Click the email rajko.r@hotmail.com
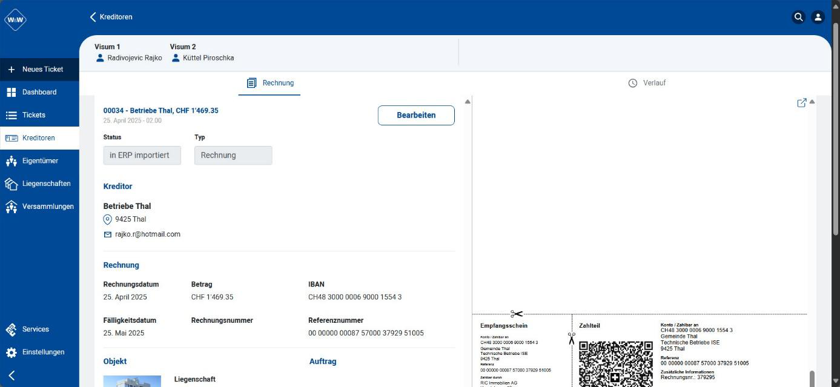The image size is (840, 387). point(148,234)
